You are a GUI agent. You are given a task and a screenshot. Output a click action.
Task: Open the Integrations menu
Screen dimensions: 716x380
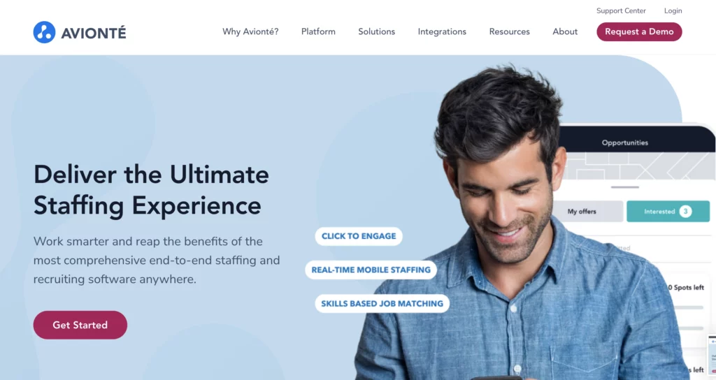[x=442, y=31]
